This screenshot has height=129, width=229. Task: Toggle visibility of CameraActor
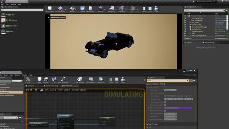tap(185, 25)
